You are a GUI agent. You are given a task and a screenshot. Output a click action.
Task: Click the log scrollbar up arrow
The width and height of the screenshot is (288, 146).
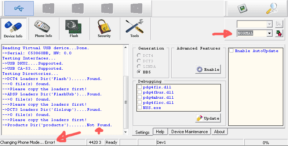[x=126, y=48]
